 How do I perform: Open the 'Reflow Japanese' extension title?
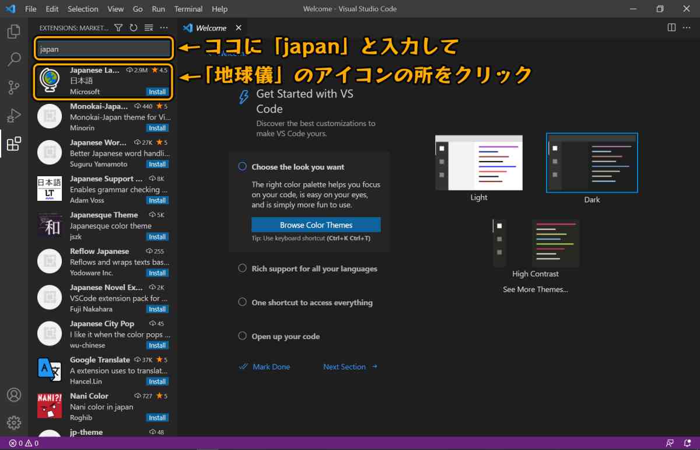pos(100,251)
